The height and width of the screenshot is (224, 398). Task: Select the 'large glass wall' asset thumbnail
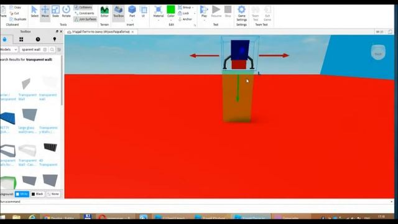click(x=29, y=115)
